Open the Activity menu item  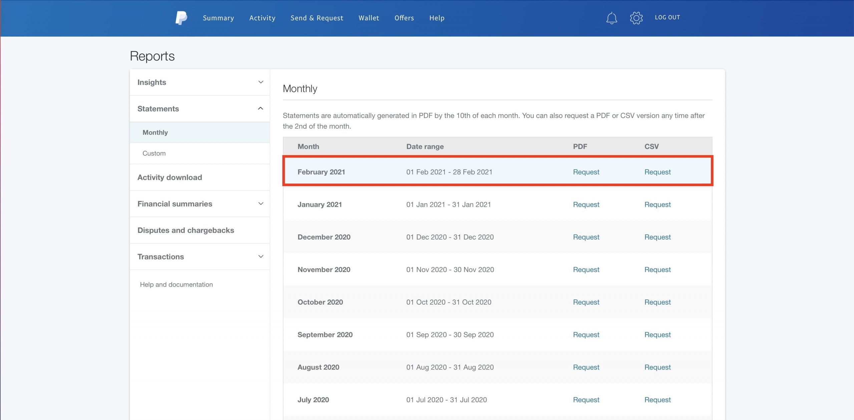262,18
